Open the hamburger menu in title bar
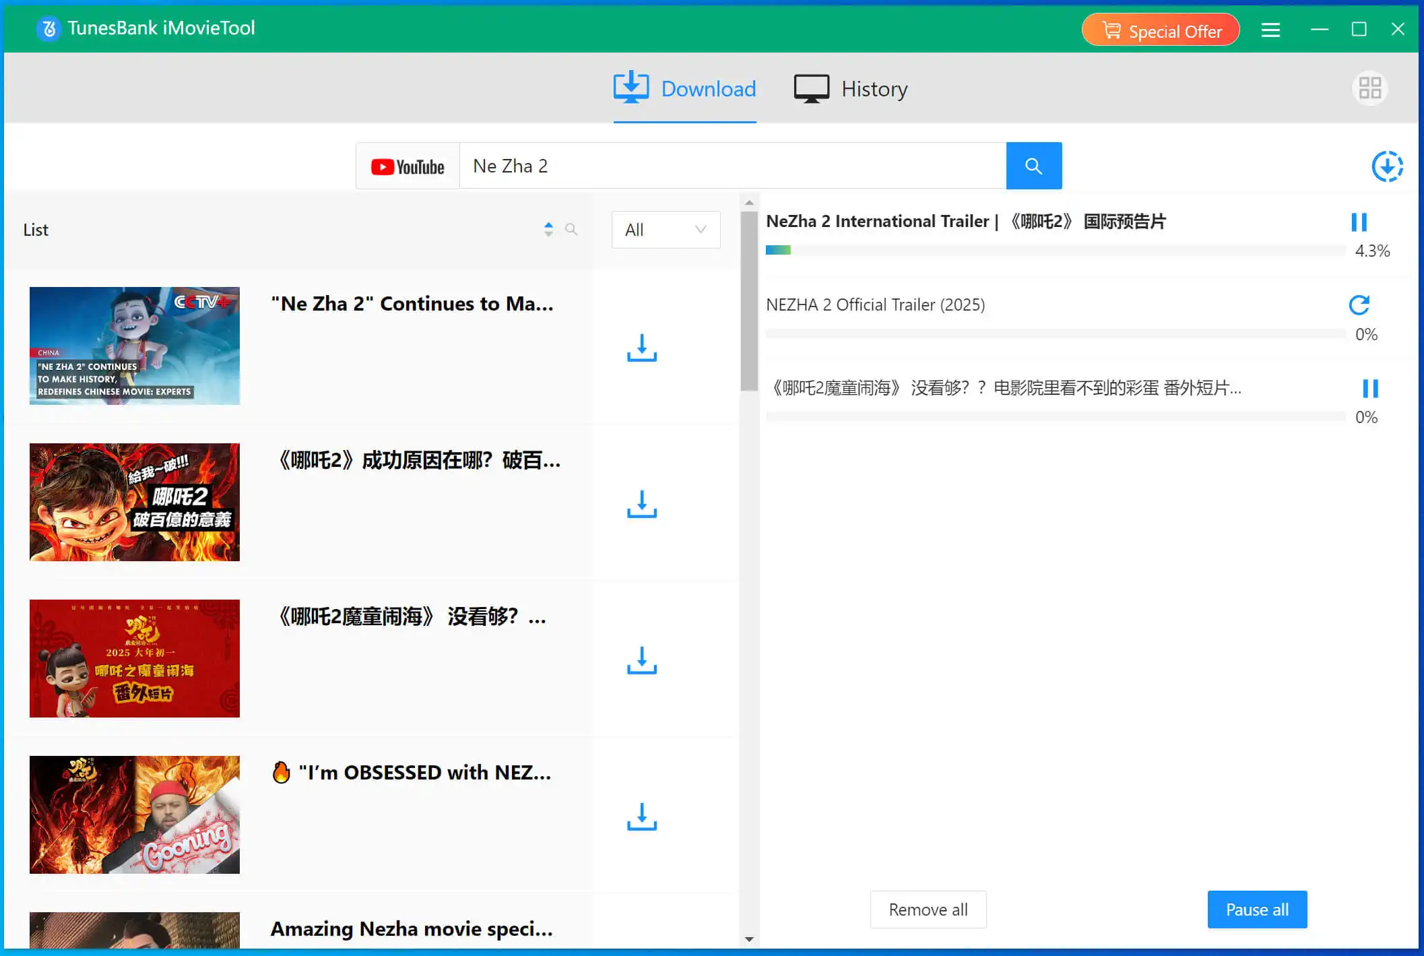 point(1270,30)
